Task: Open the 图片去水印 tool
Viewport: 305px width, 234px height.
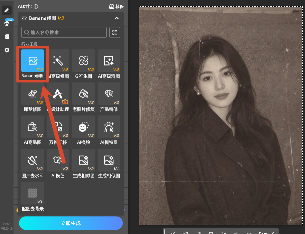Action: 32,160
